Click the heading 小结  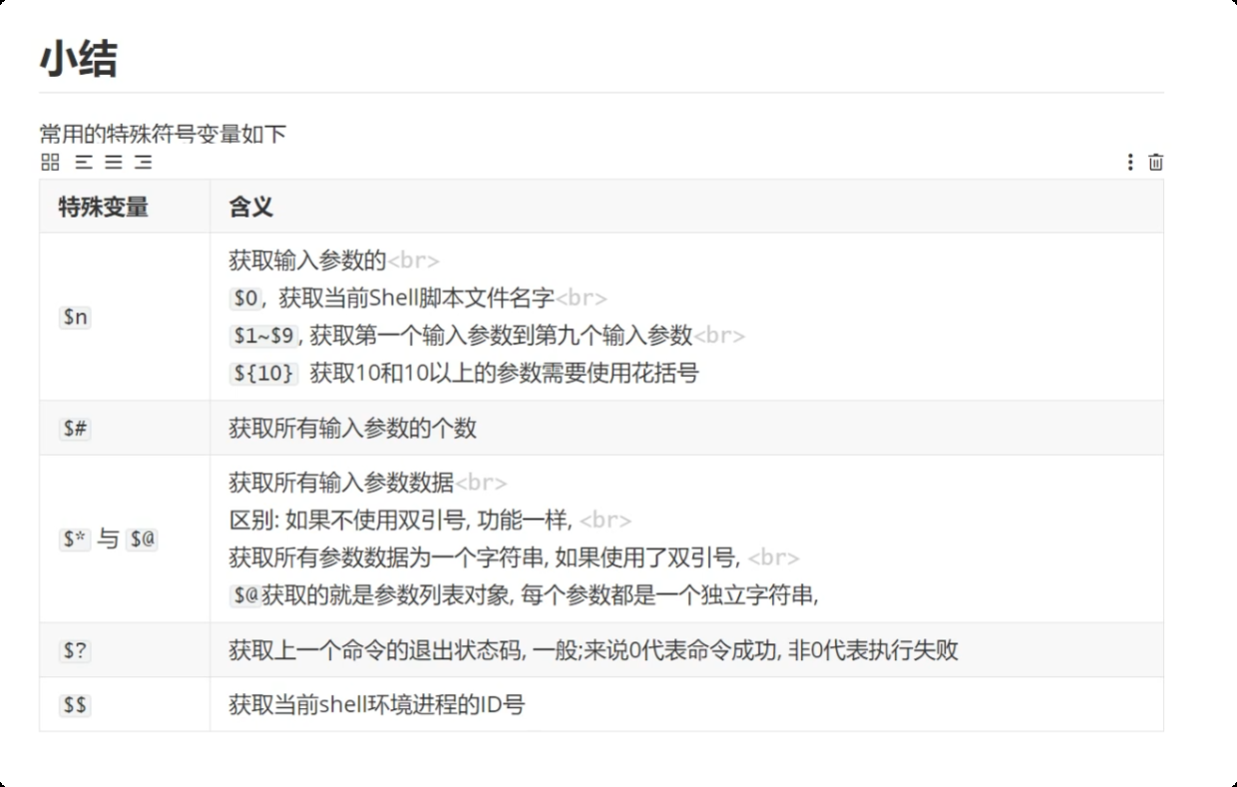79,59
